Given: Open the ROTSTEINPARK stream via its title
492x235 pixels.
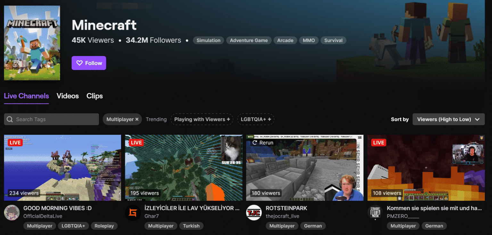Looking at the screenshot, I should click(286, 208).
